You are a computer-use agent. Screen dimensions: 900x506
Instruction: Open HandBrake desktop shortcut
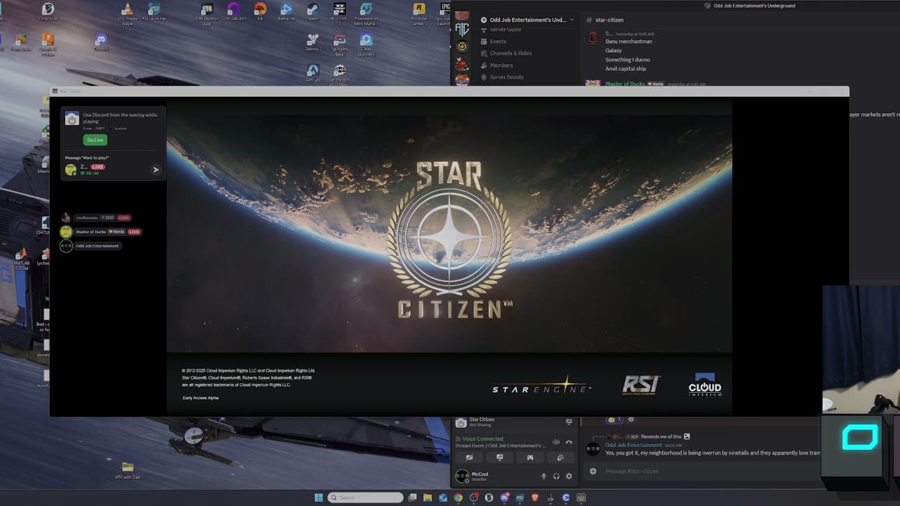[21, 42]
